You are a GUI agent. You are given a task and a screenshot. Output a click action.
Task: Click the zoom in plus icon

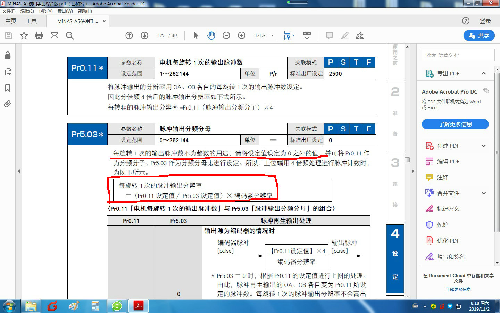242,35
